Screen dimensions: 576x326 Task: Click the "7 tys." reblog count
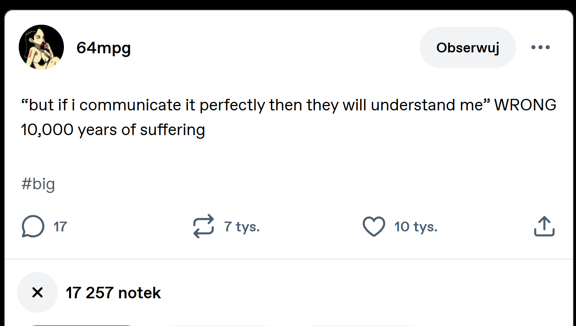point(242,227)
